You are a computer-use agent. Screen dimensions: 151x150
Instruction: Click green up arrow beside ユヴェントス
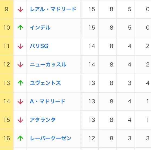point(20,83)
